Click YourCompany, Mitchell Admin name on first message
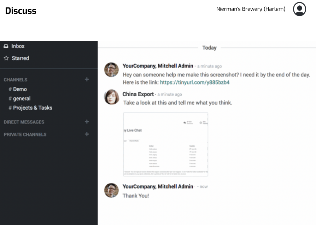Image resolution: width=316 pixels, height=225 pixels. pyautogui.click(x=158, y=66)
